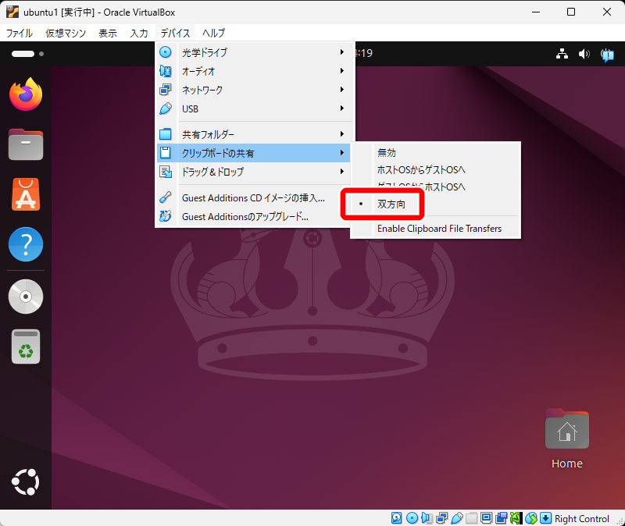Image resolution: width=625 pixels, height=526 pixels.
Task: Click Right Control host key indicator
Action: pyautogui.click(x=581, y=518)
